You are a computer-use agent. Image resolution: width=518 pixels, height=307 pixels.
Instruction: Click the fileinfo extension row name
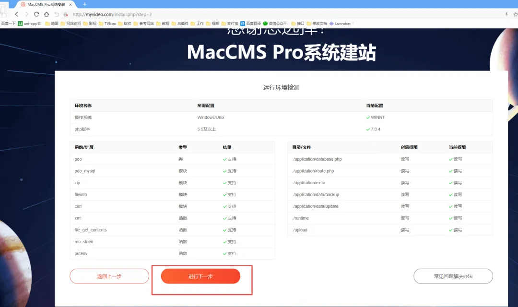(x=81, y=195)
